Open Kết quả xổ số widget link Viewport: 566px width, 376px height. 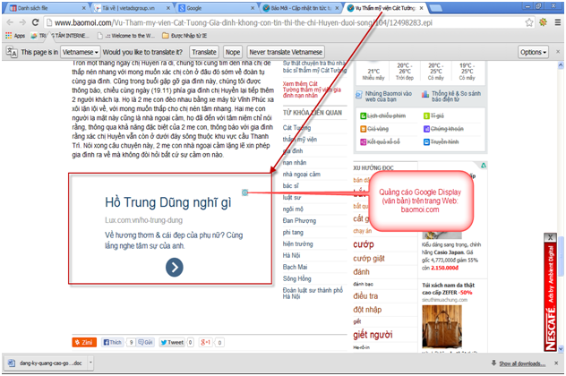(380, 141)
